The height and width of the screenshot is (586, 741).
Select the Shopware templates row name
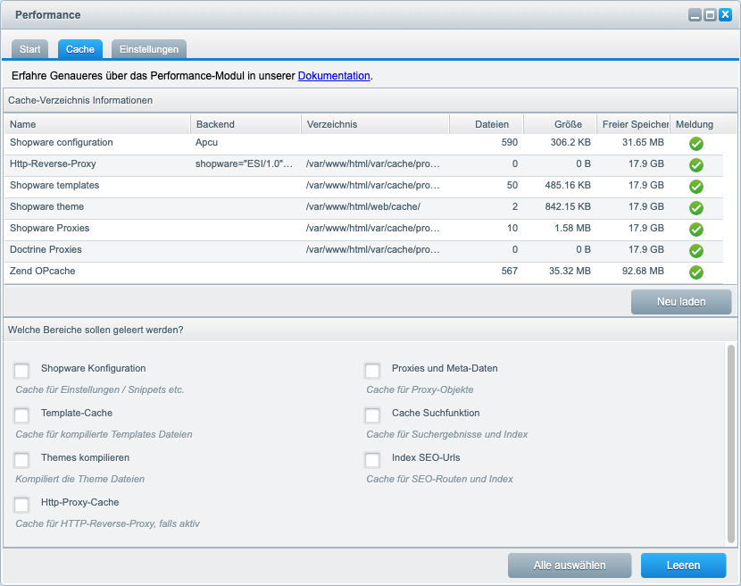coord(54,186)
